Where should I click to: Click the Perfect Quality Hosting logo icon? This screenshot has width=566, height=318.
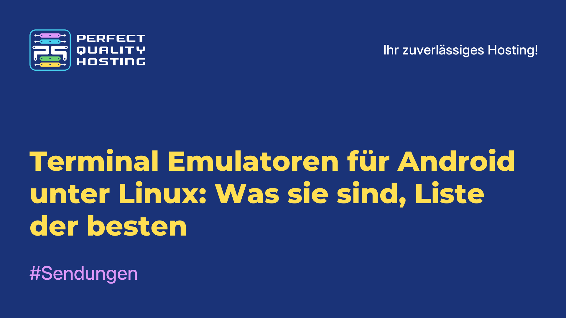click(49, 49)
